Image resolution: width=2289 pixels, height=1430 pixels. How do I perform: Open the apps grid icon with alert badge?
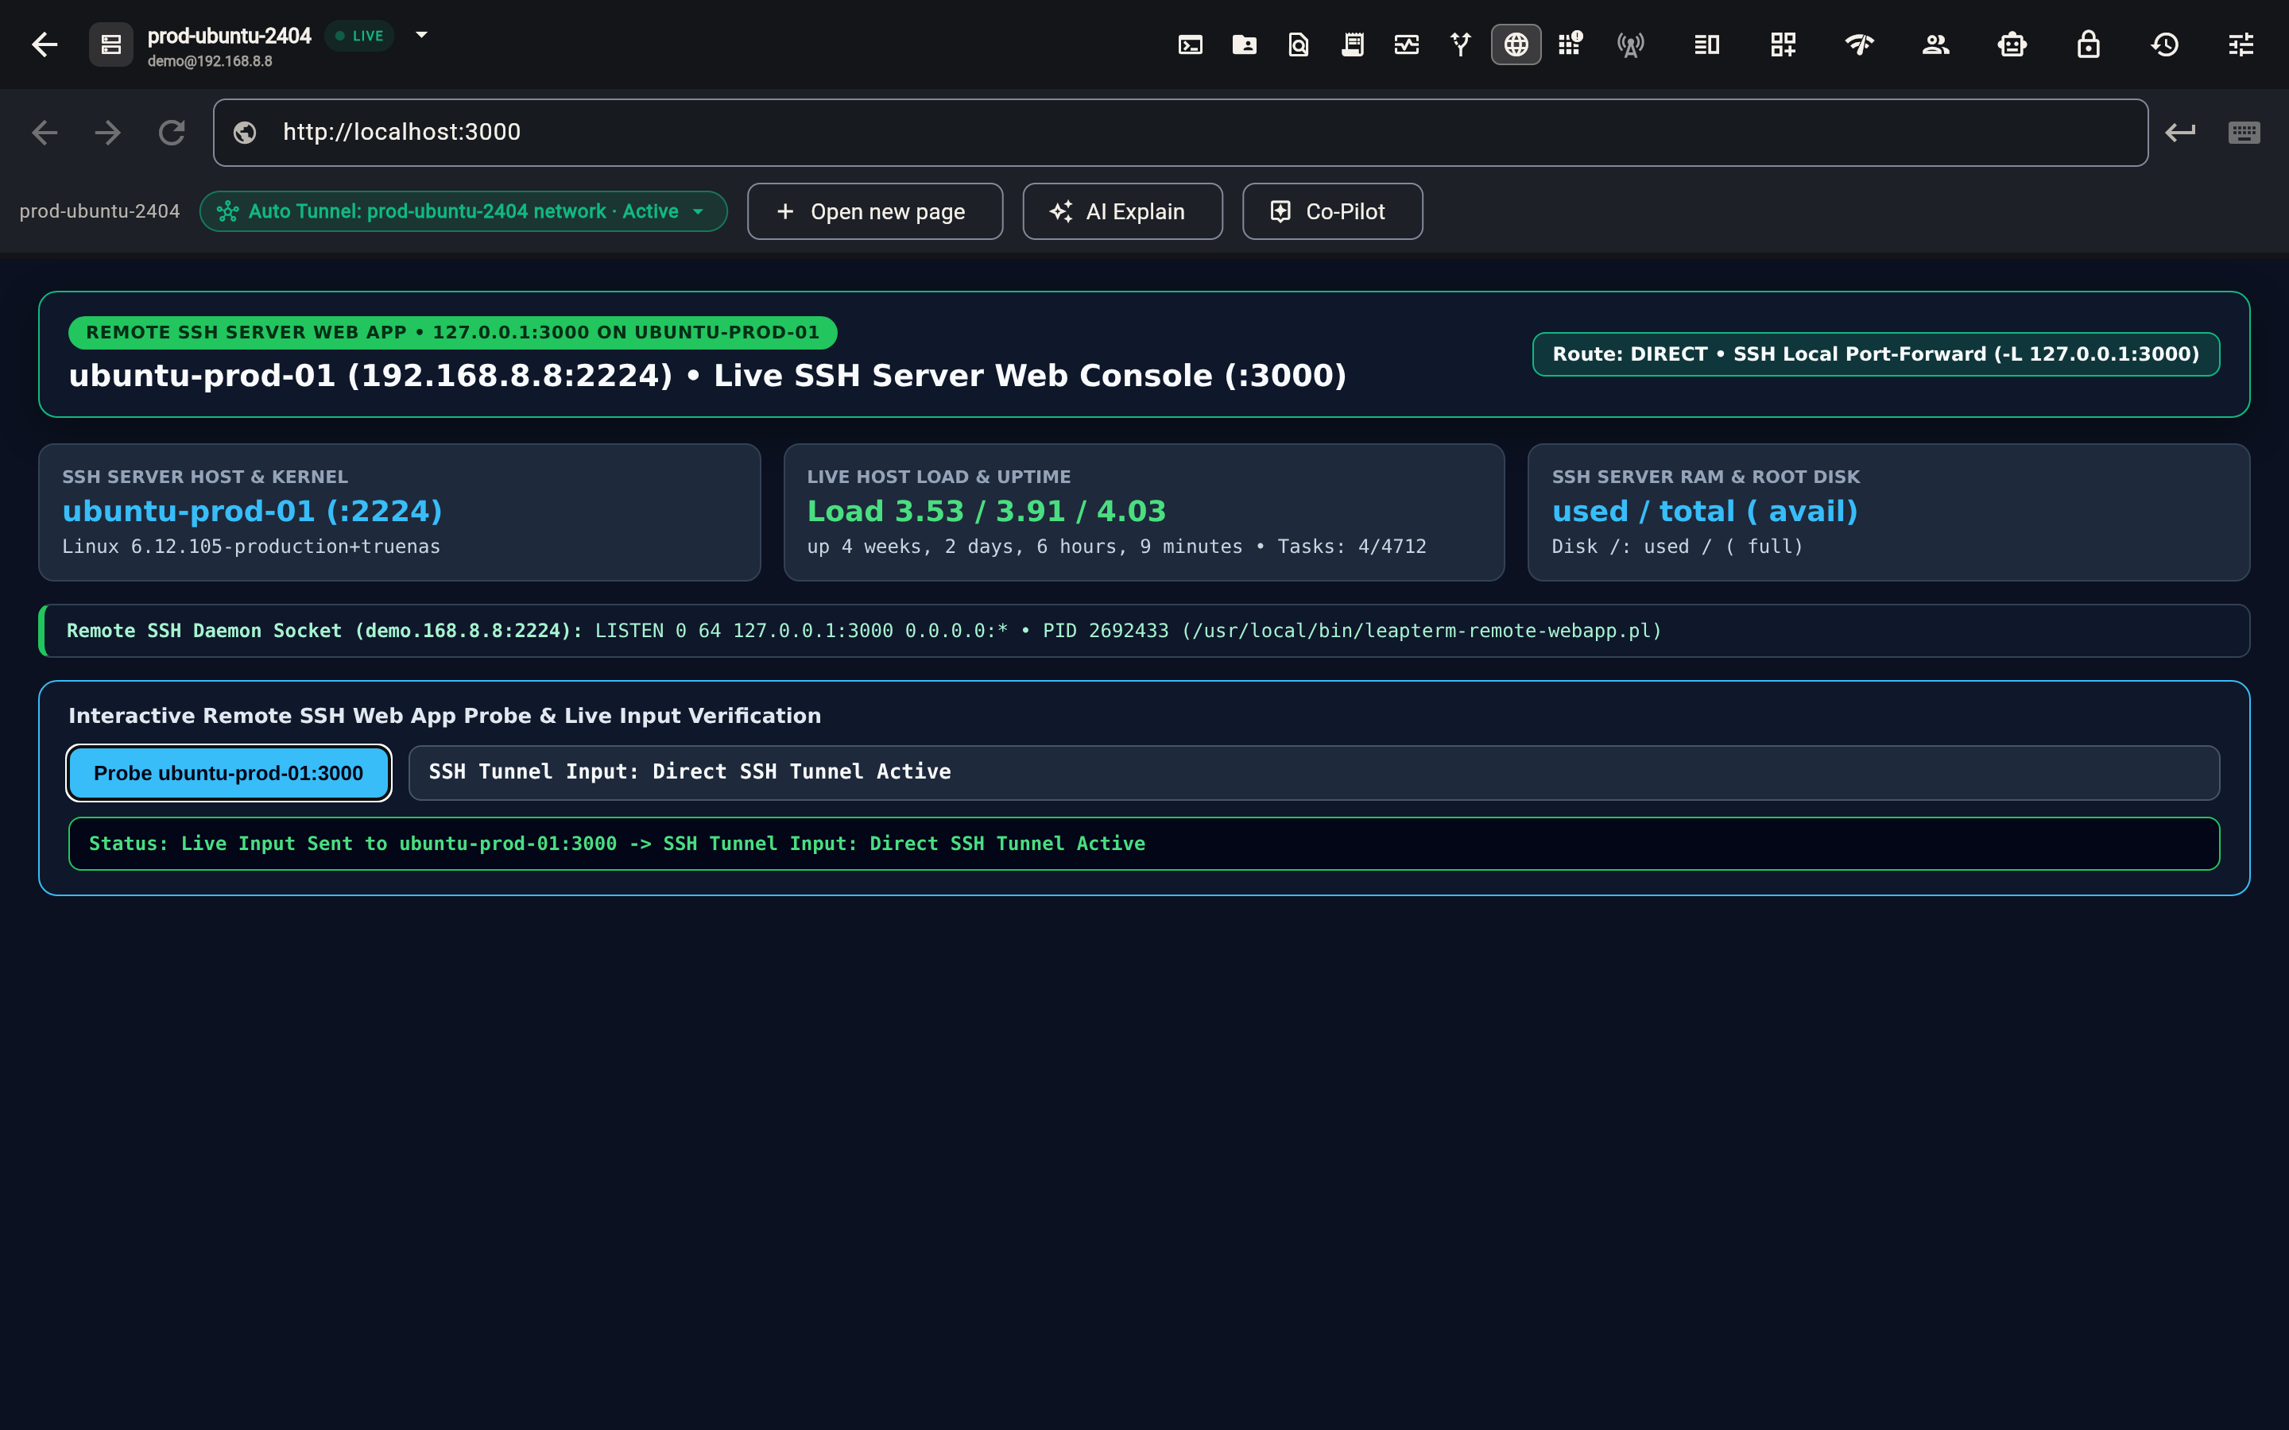[1571, 44]
